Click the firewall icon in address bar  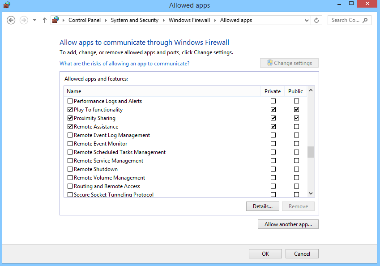[x=56, y=20]
